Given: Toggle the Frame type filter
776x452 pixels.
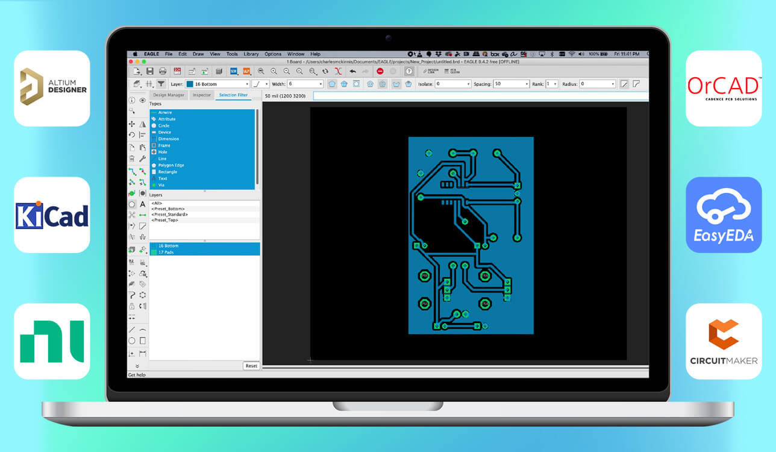Looking at the screenshot, I should point(202,146).
